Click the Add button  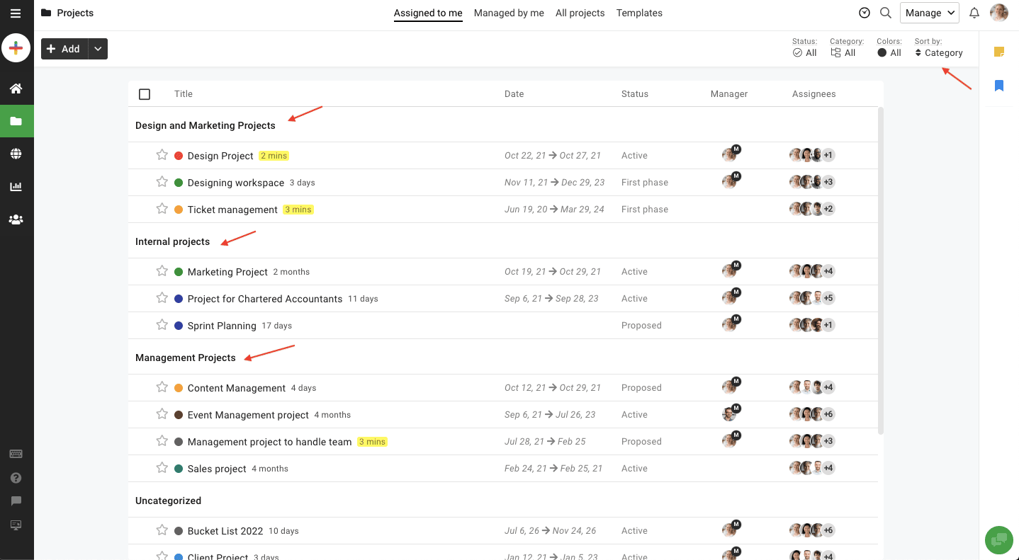[64, 49]
